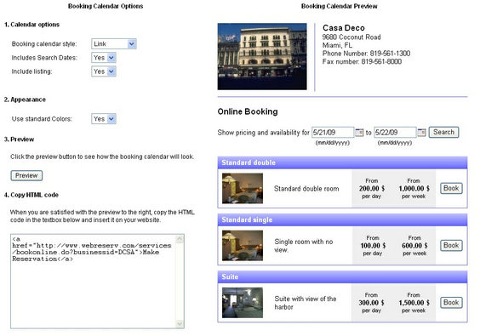
Task: Click the 200.00 $ per day price
Action: (372, 189)
